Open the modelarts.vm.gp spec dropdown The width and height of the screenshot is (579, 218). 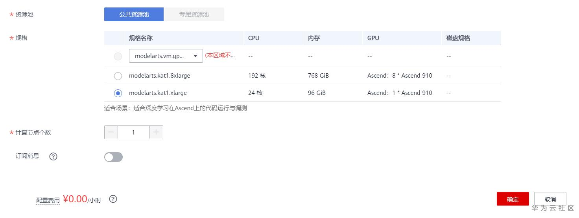click(x=166, y=56)
